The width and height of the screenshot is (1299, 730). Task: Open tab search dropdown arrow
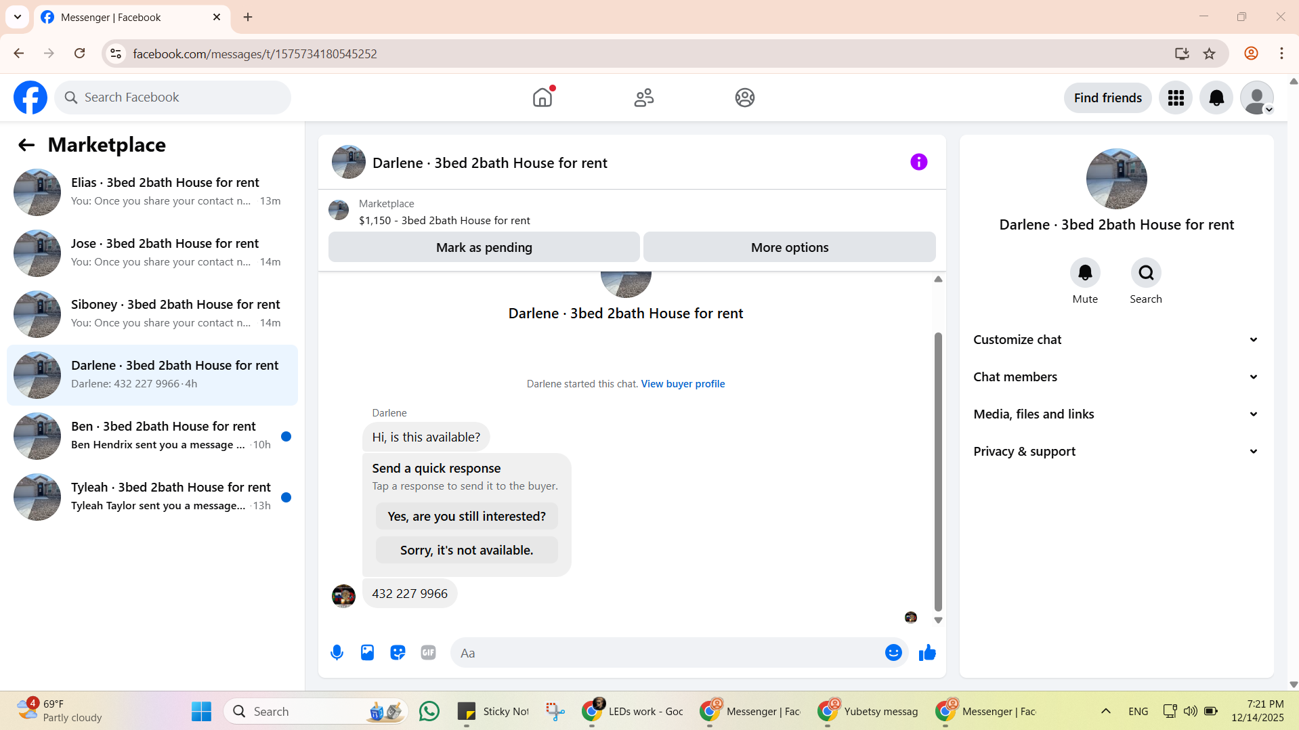click(x=18, y=17)
